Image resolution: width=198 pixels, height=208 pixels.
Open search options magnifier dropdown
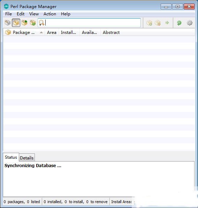tap(41, 23)
